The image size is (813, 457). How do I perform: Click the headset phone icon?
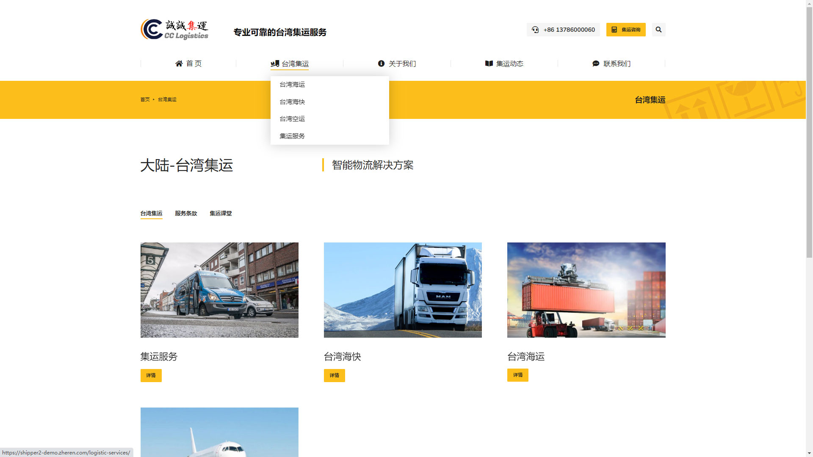[x=535, y=30]
